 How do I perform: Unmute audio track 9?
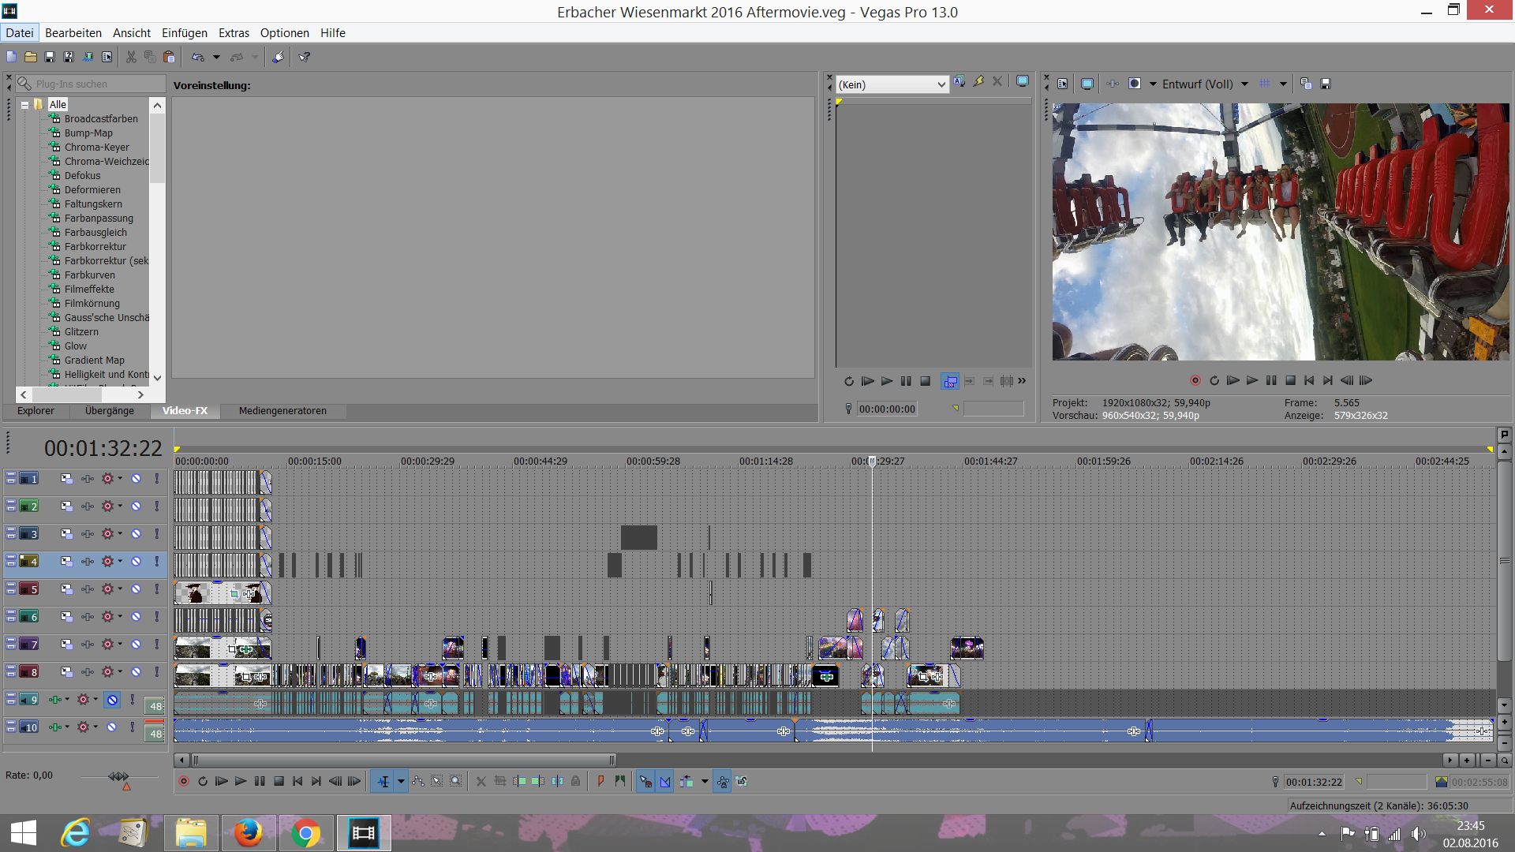coord(112,700)
